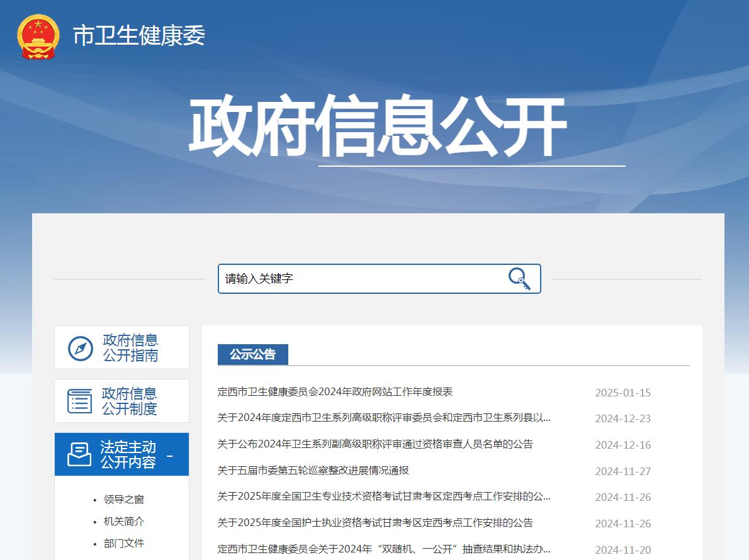Screen dimensions: 749x560
Task: Open 机关简介 in sidebar
Action: 124,522
